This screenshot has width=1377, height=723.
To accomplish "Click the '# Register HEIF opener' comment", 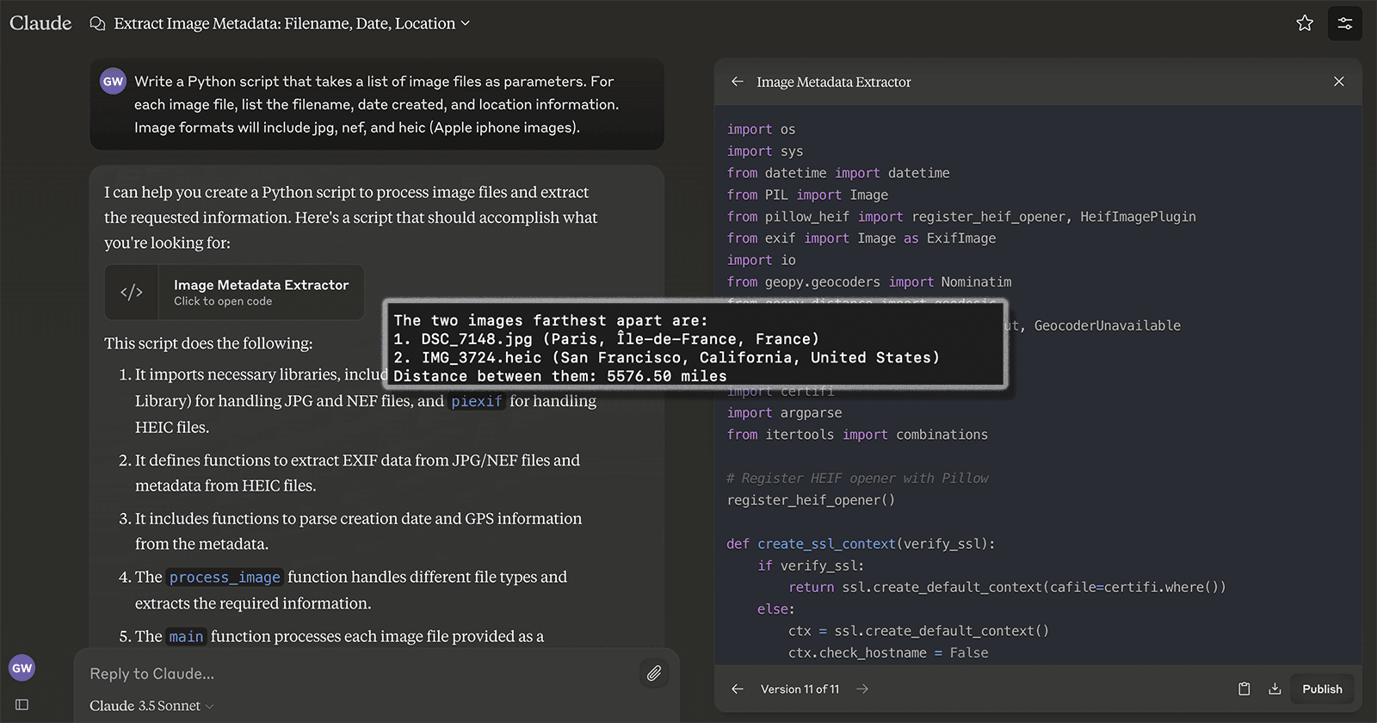I will pos(857,479).
